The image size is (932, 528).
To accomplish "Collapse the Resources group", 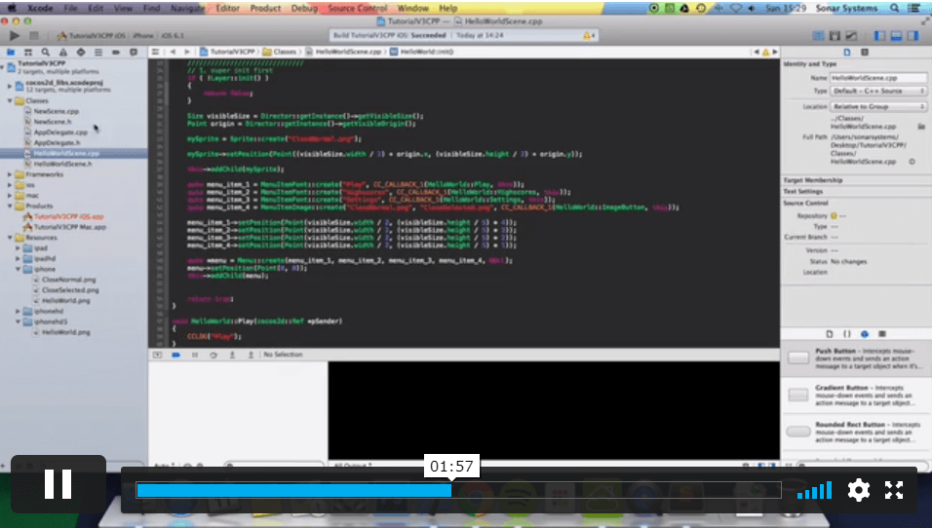I will 10,238.
